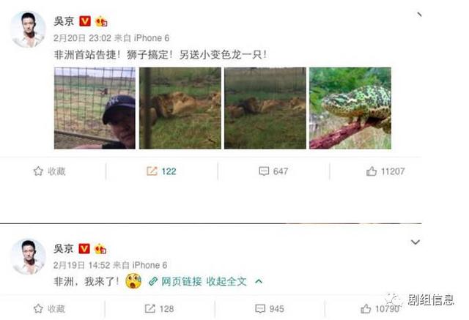View the selfie photo with the cap
The image size is (469, 320).
[95, 108]
